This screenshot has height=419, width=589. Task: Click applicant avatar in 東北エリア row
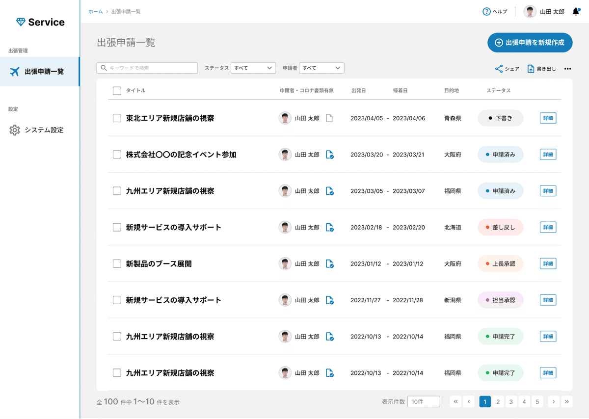tap(285, 118)
